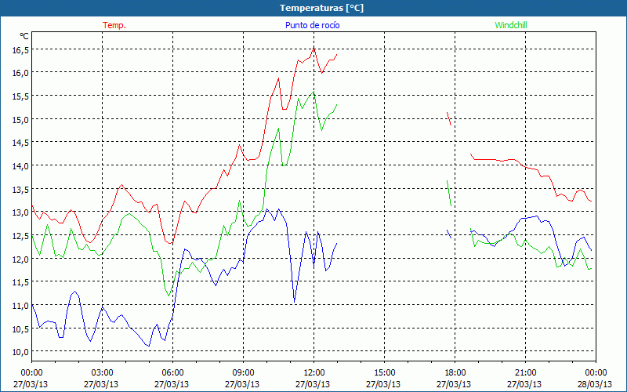The height and width of the screenshot is (392, 627).
Task: Click the 12,5 y-axis value
Action: tap(21, 235)
